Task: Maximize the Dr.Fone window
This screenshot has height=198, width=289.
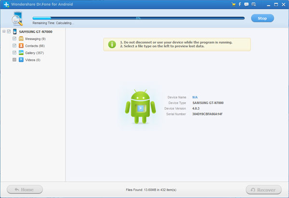Action: click(x=276, y=5)
